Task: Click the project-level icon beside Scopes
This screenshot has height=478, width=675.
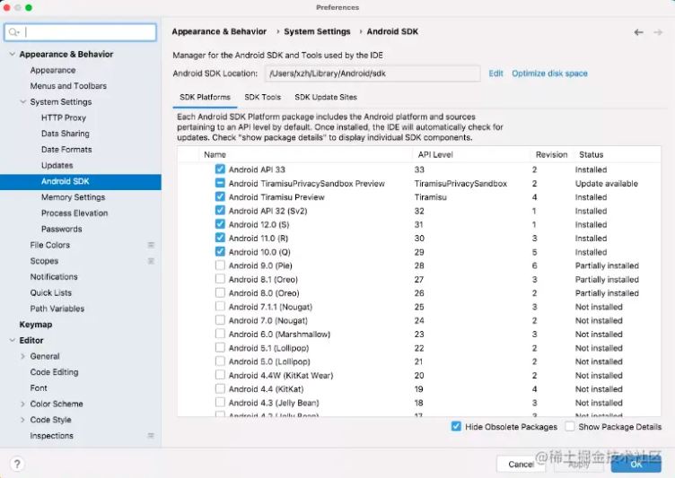Action: (151, 261)
